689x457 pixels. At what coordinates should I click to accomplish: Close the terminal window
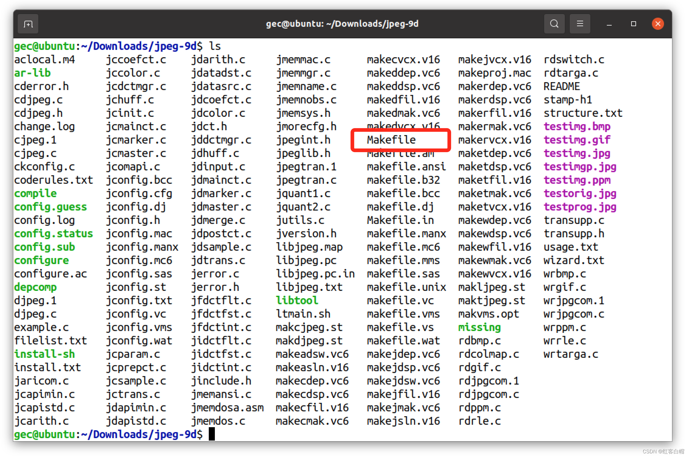pyautogui.click(x=658, y=24)
